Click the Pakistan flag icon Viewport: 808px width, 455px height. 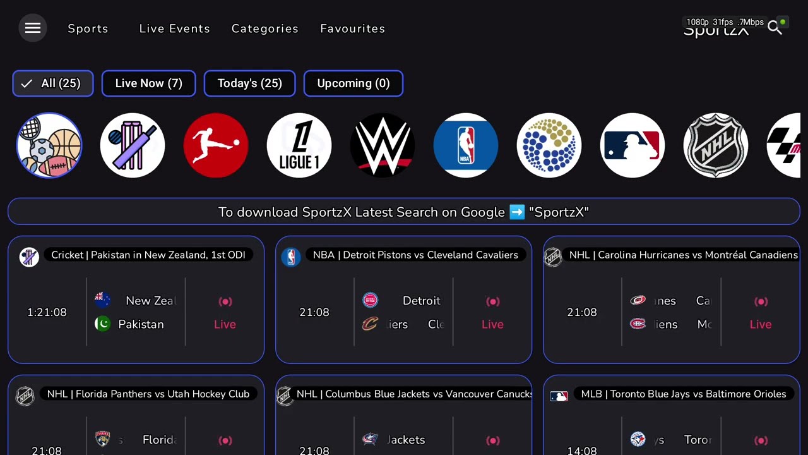pos(102,324)
